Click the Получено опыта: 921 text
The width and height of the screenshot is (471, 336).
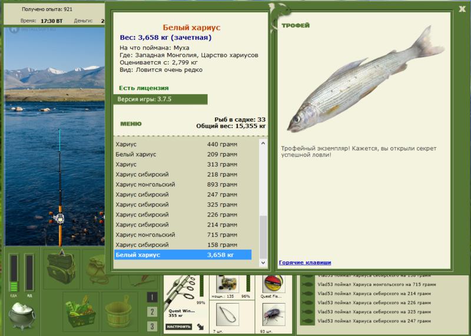pyautogui.click(x=47, y=9)
